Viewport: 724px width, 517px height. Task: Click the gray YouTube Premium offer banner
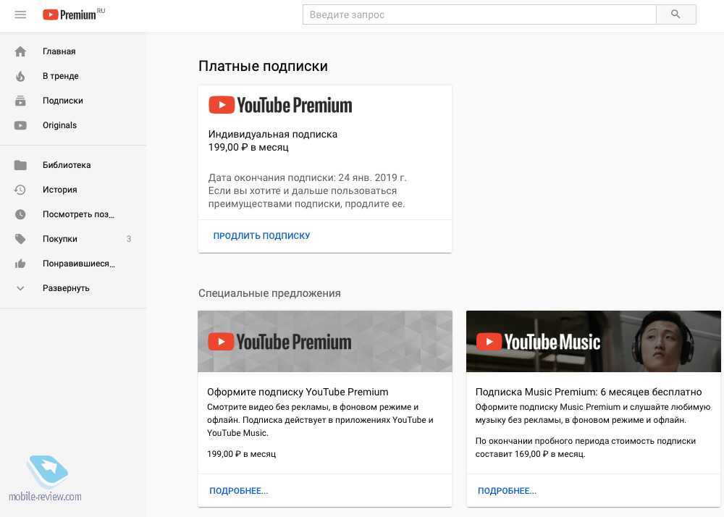coord(325,341)
